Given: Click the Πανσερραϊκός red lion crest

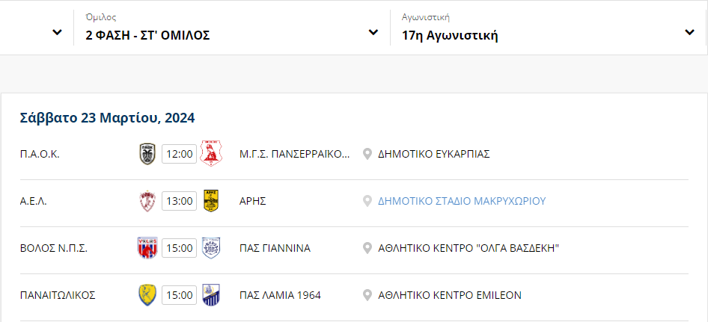Looking at the screenshot, I should coord(211,154).
